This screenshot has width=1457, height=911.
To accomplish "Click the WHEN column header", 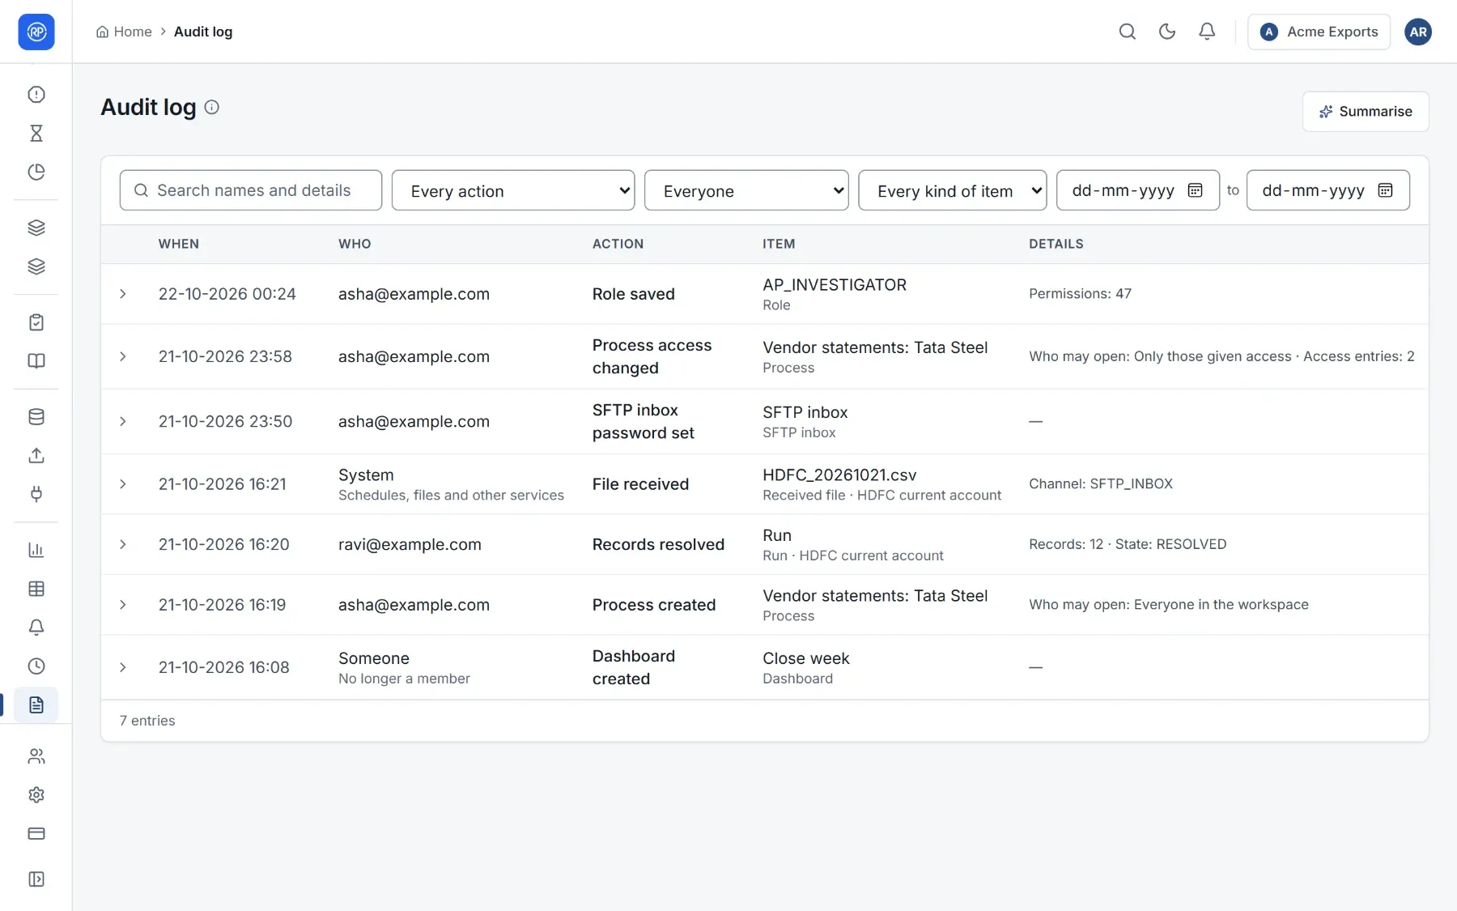I will tap(178, 244).
